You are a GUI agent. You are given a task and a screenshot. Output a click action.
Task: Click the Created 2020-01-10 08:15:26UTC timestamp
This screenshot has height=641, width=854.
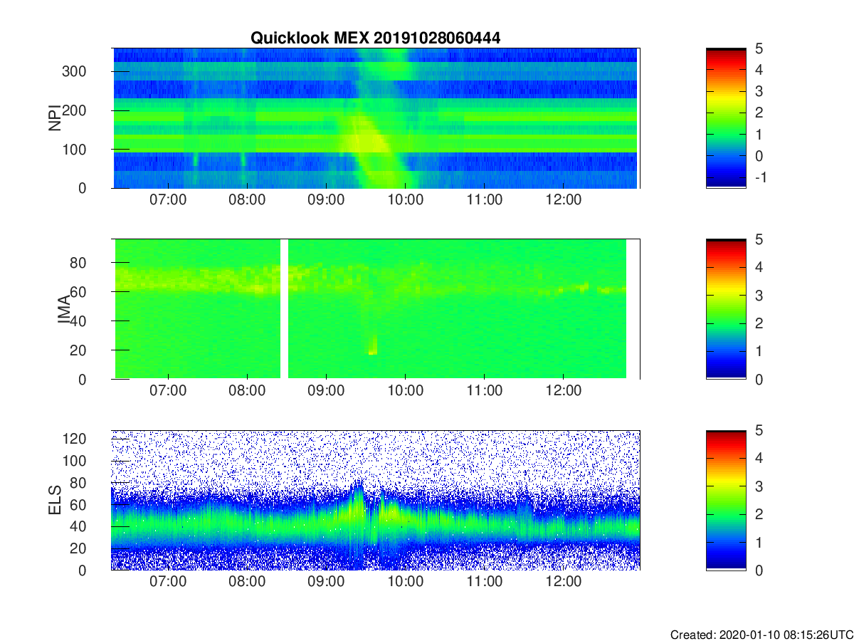761,635
